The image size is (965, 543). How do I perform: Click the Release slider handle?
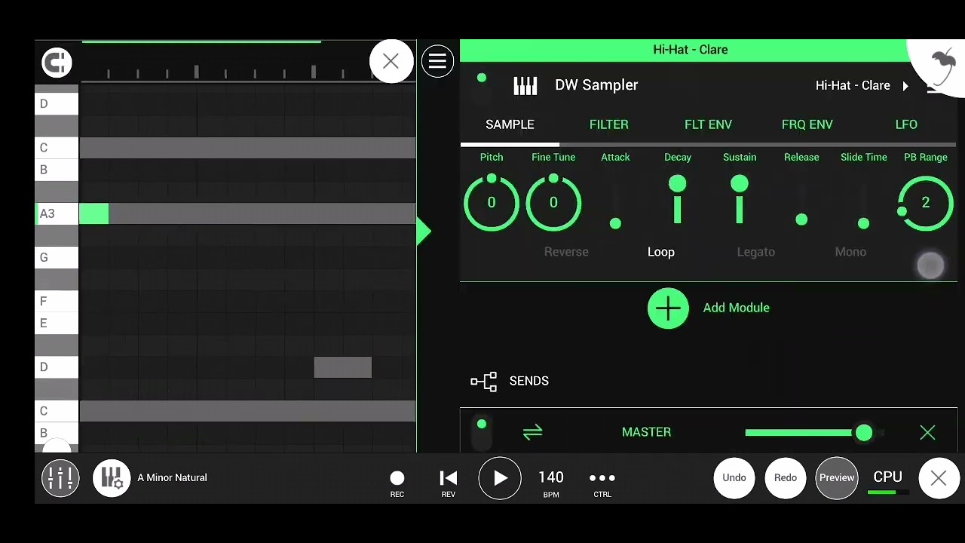tap(801, 219)
